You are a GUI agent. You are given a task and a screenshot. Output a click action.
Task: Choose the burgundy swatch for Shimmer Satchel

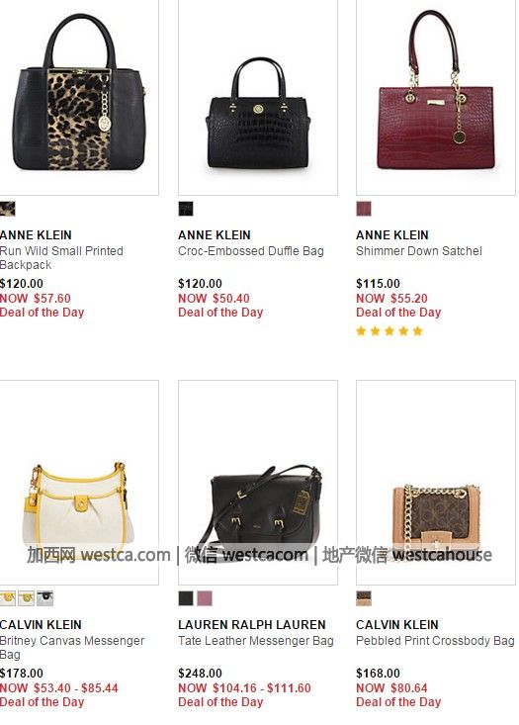364,209
